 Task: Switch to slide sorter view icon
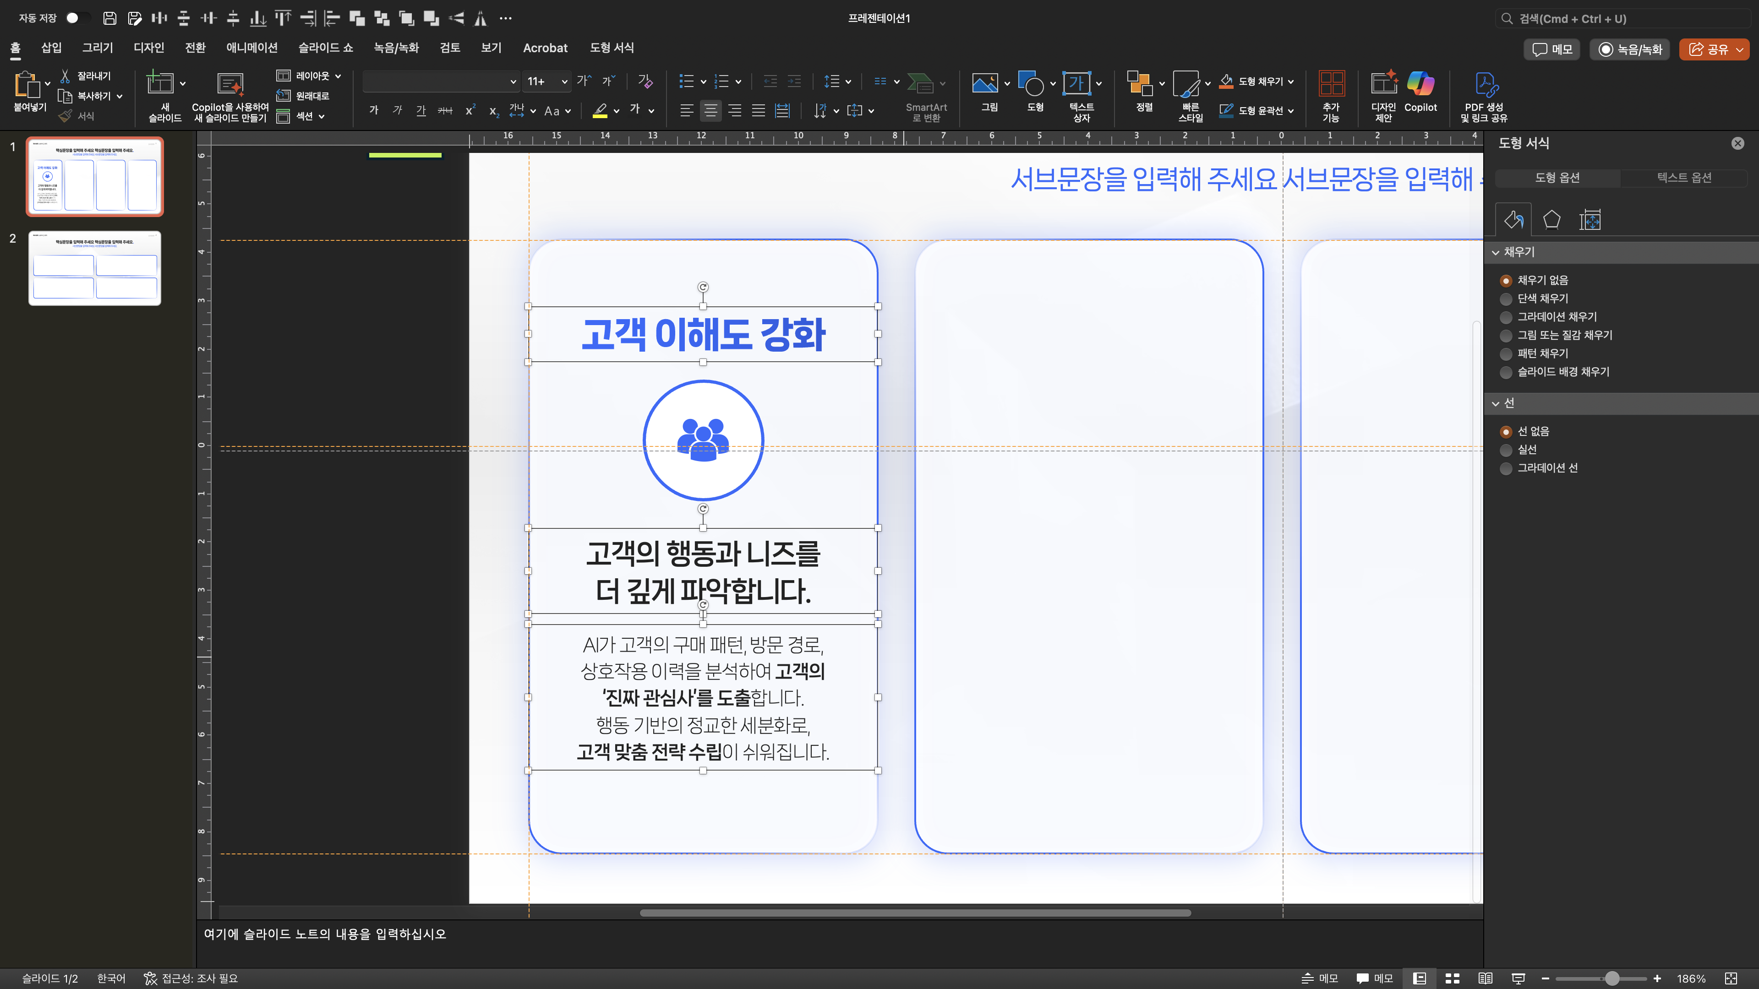click(x=1453, y=978)
